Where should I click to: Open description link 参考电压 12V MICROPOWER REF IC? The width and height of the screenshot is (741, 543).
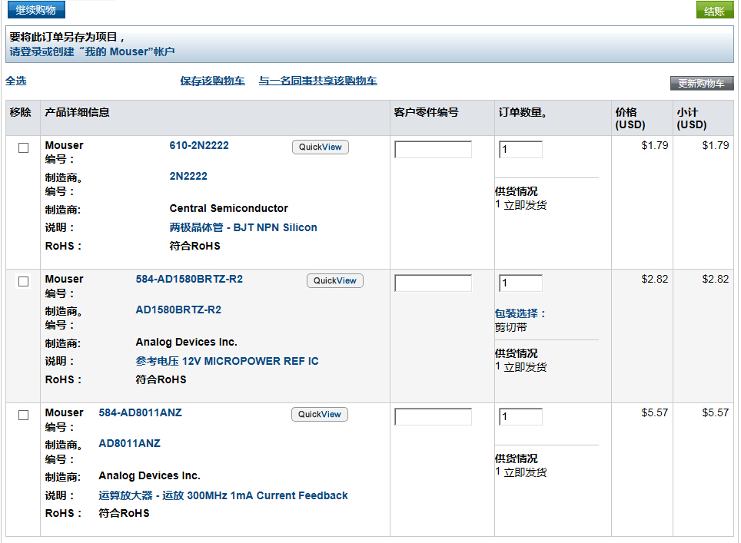(227, 361)
